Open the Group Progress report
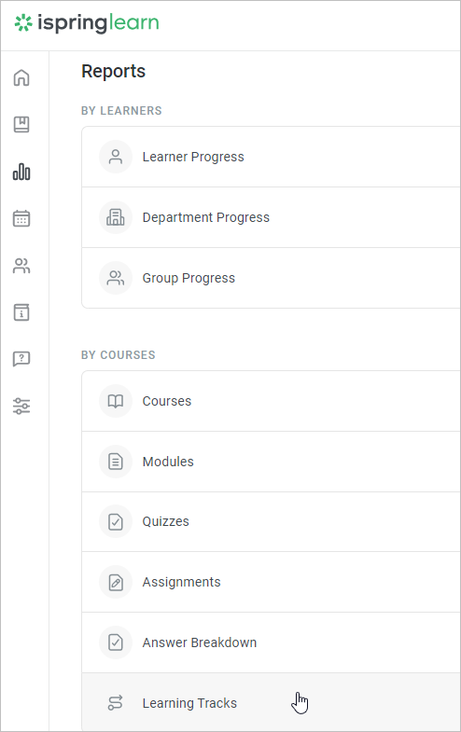Screen dimensions: 461x732 272,278
